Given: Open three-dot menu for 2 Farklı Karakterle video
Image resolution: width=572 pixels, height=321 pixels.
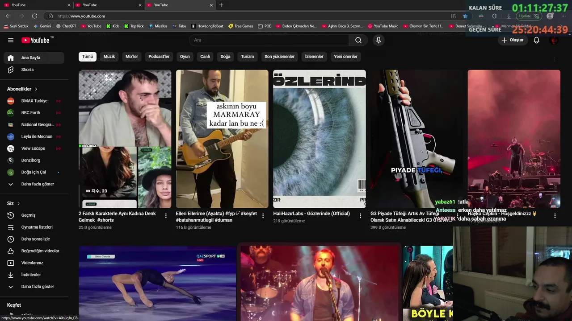Looking at the screenshot, I should coord(166,216).
